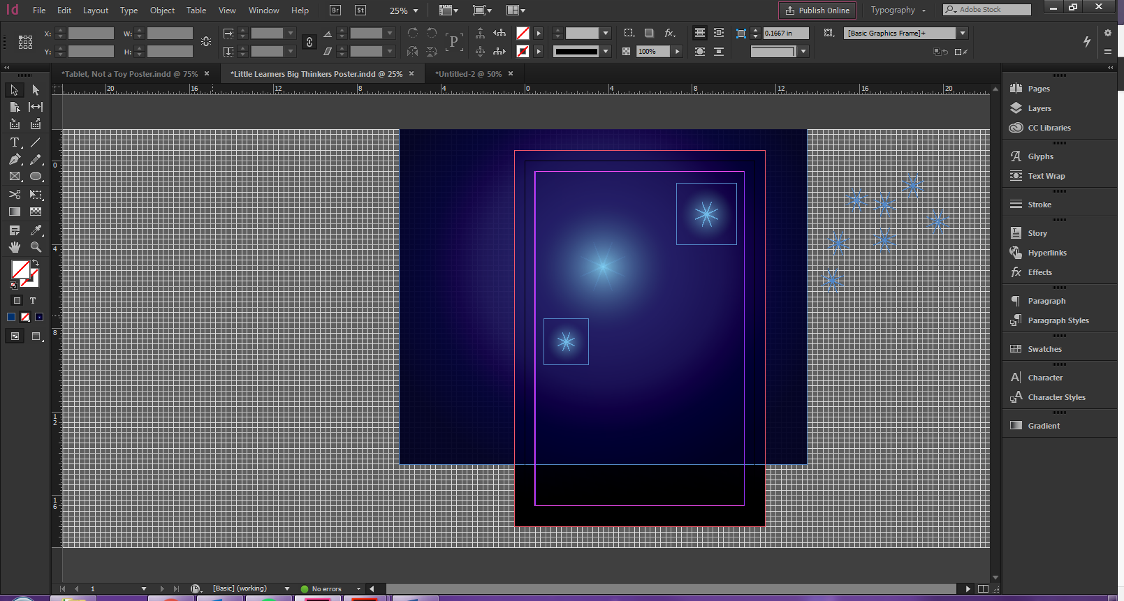Pick the Gradient Swatch tool
The width and height of the screenshot is (1124, 601).
click(14, 212)
